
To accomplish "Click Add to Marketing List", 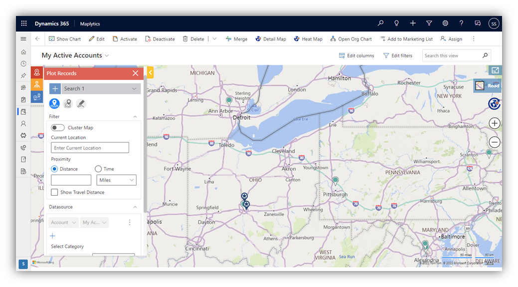I will [x=406, y=39].
